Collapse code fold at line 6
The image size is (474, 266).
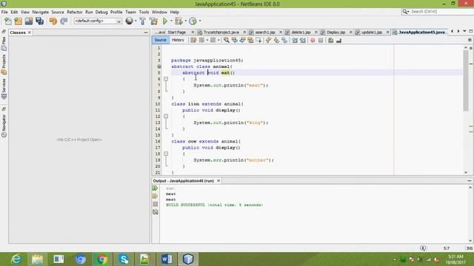(166, 79)
